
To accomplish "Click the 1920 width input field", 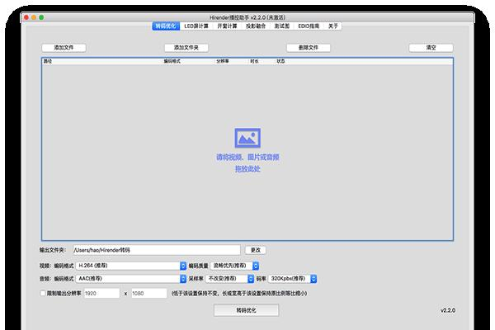I will point(101,294).
